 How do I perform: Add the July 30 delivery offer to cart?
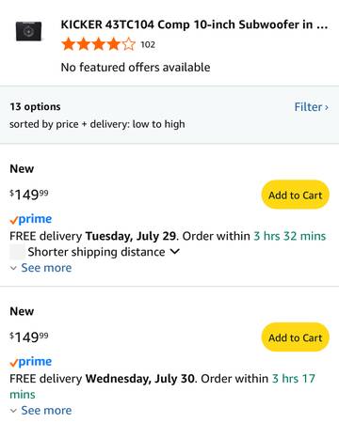(295, 337)
